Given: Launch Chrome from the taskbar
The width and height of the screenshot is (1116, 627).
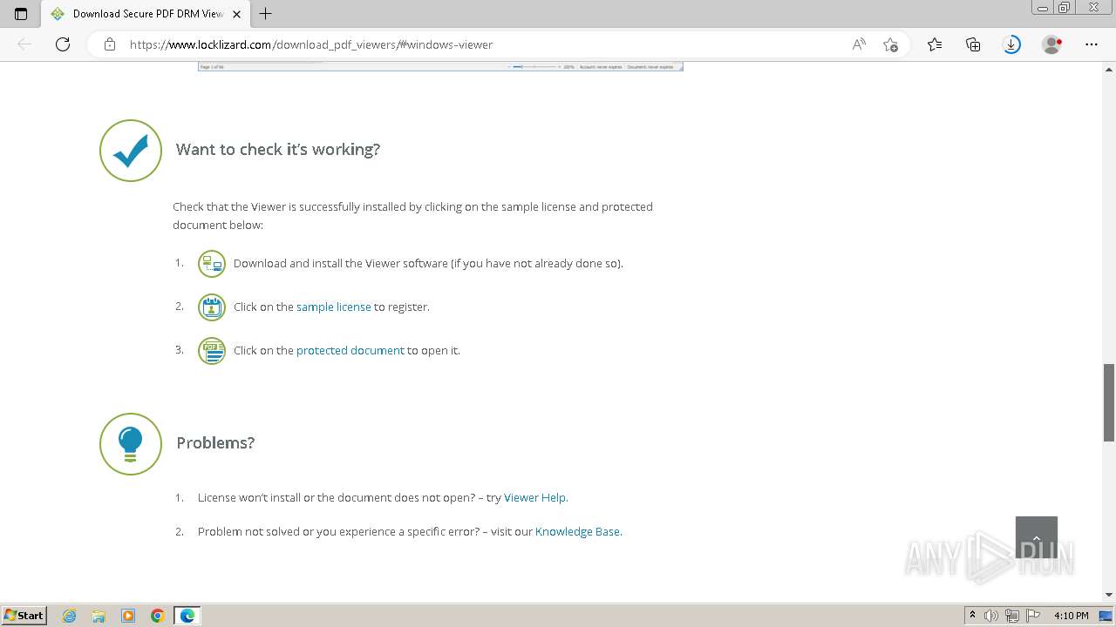Looking at the screenshot, I should [158, 616].
